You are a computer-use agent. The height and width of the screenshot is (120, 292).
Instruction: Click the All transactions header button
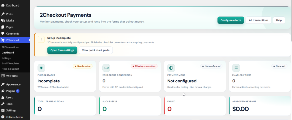click(x=258, y=20)
